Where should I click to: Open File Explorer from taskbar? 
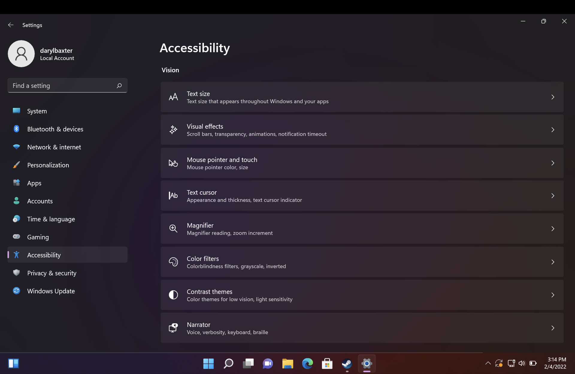287,364
